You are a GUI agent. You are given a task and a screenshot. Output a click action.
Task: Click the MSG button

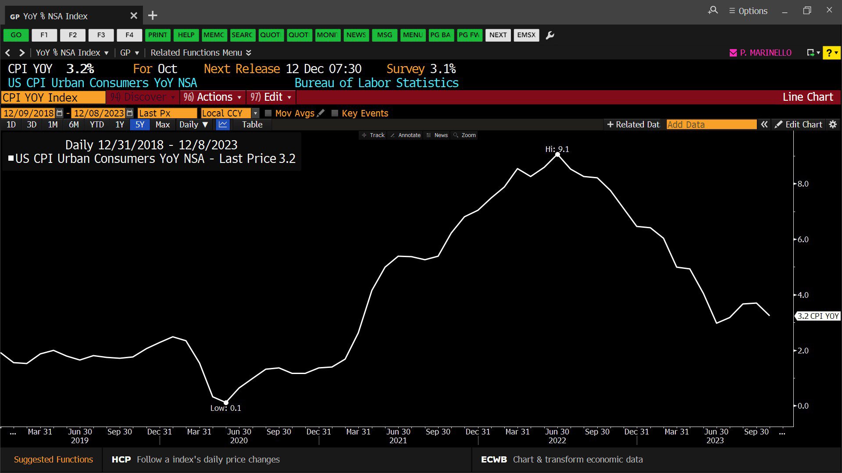[385, 35]
